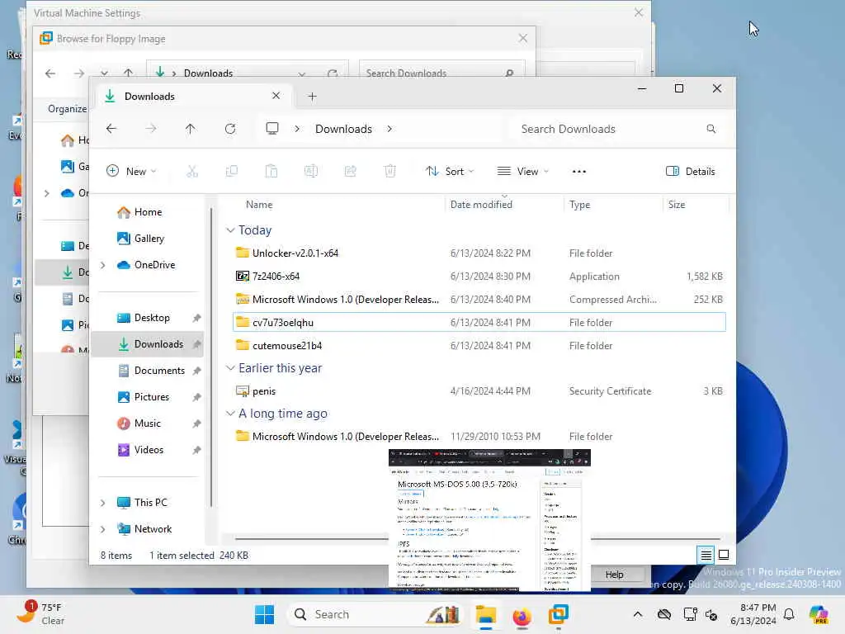Open VMware Workstation from the taskbar

(559, 614)
